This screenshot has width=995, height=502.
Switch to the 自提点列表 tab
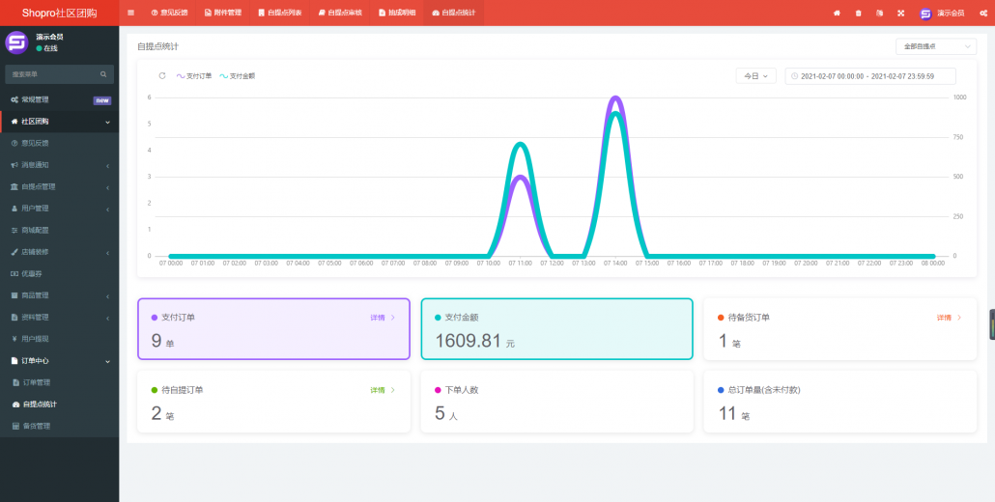click(280, 13)
